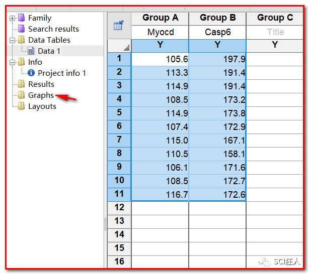This screenshot has width=310, height=275.
Task: Click the Graphs folder icon
Action: 21,95
